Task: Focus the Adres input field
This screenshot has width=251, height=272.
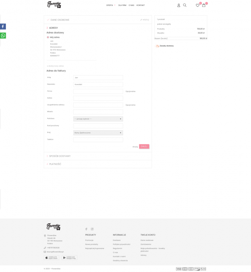Action: 98,98
